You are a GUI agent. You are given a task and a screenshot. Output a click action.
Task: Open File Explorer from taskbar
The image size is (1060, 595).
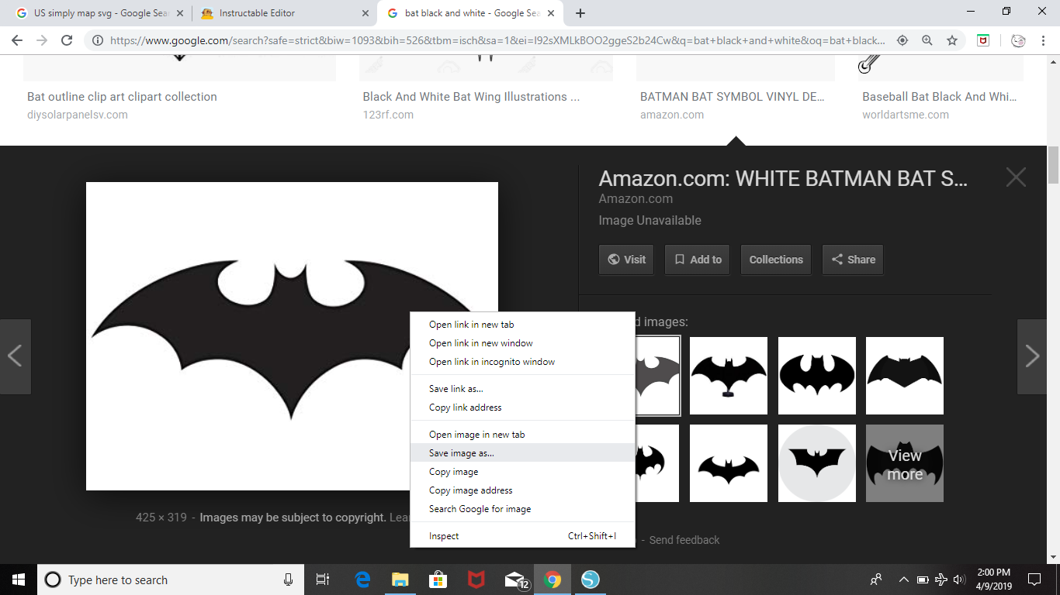[400, 580]
